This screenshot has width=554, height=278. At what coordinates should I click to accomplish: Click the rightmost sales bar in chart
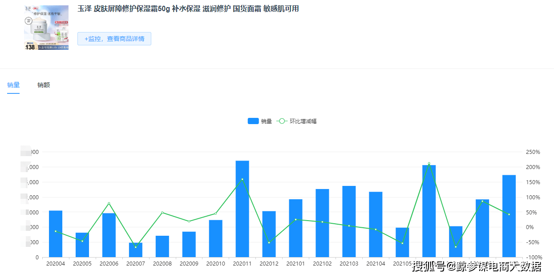pos(509,216)
